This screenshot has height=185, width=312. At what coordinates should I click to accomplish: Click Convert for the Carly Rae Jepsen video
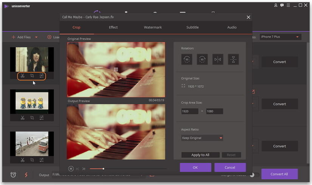279,62
